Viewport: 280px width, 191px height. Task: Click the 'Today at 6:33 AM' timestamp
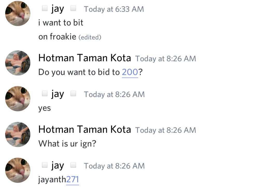(x=114, y=9)
